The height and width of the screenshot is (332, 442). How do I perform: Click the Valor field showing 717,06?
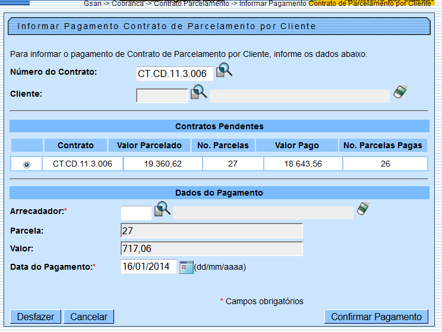(x=211, y=249)
